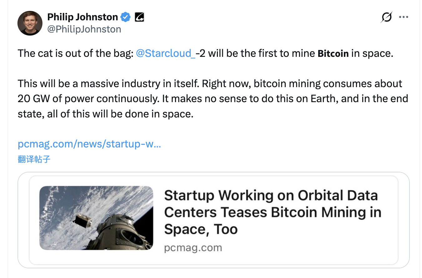Image resolution: width=422 pixels, height=278 pixels.
Task: Open the @Starcloud_ mention
Action: (166, 53)
